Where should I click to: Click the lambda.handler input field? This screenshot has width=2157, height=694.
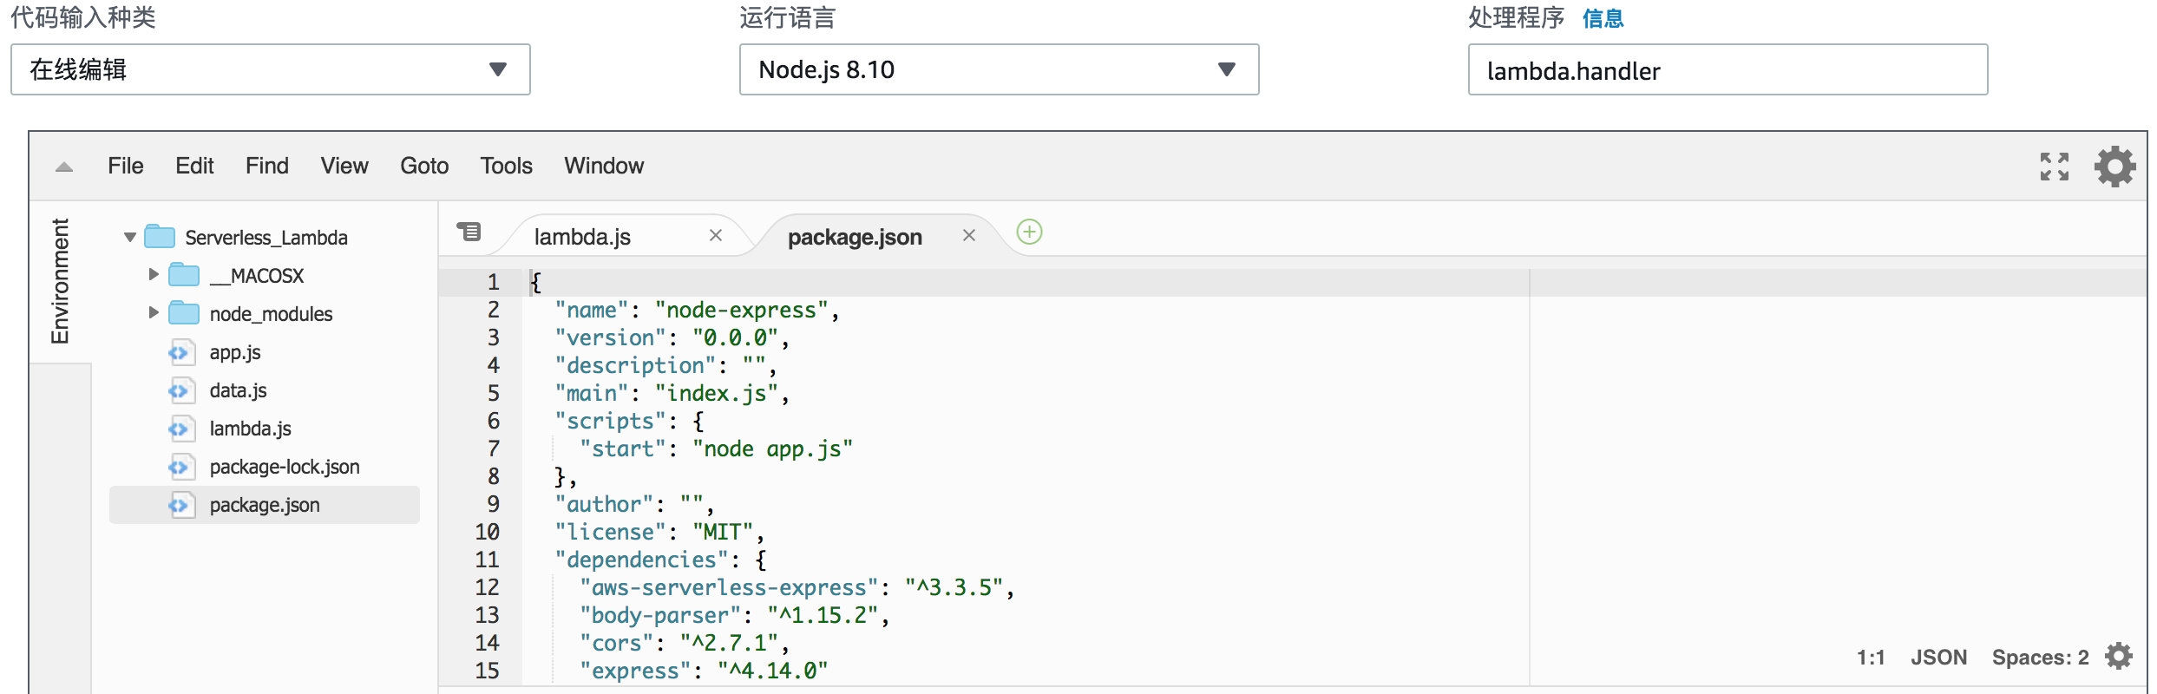coord(1727,70)
